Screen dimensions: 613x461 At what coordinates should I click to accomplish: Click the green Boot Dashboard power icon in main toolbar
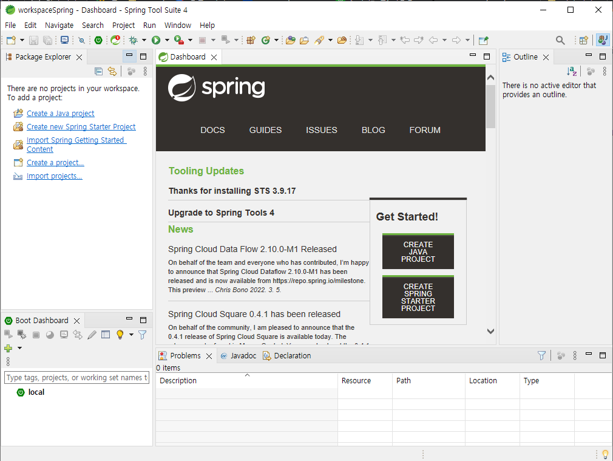98,40
